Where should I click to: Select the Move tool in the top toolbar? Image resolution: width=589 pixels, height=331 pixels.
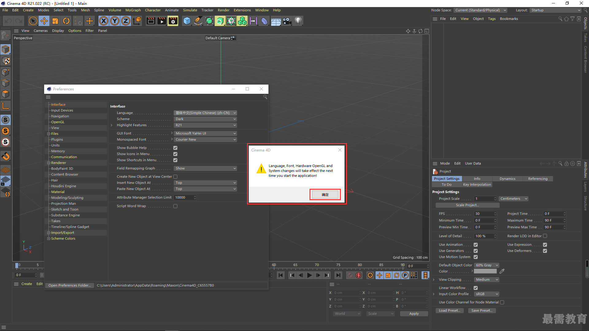pos(44,21)
